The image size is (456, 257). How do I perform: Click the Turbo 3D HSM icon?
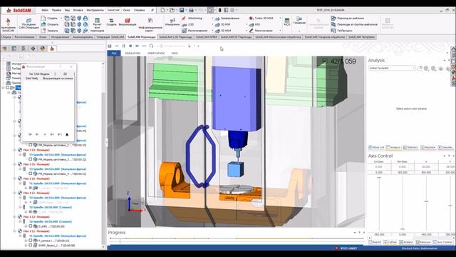tap(252, 18)
